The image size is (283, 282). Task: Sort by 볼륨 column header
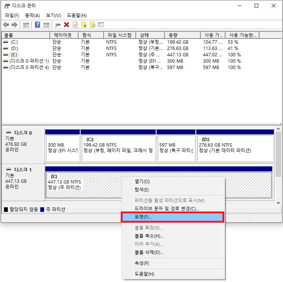coord(26,35)
